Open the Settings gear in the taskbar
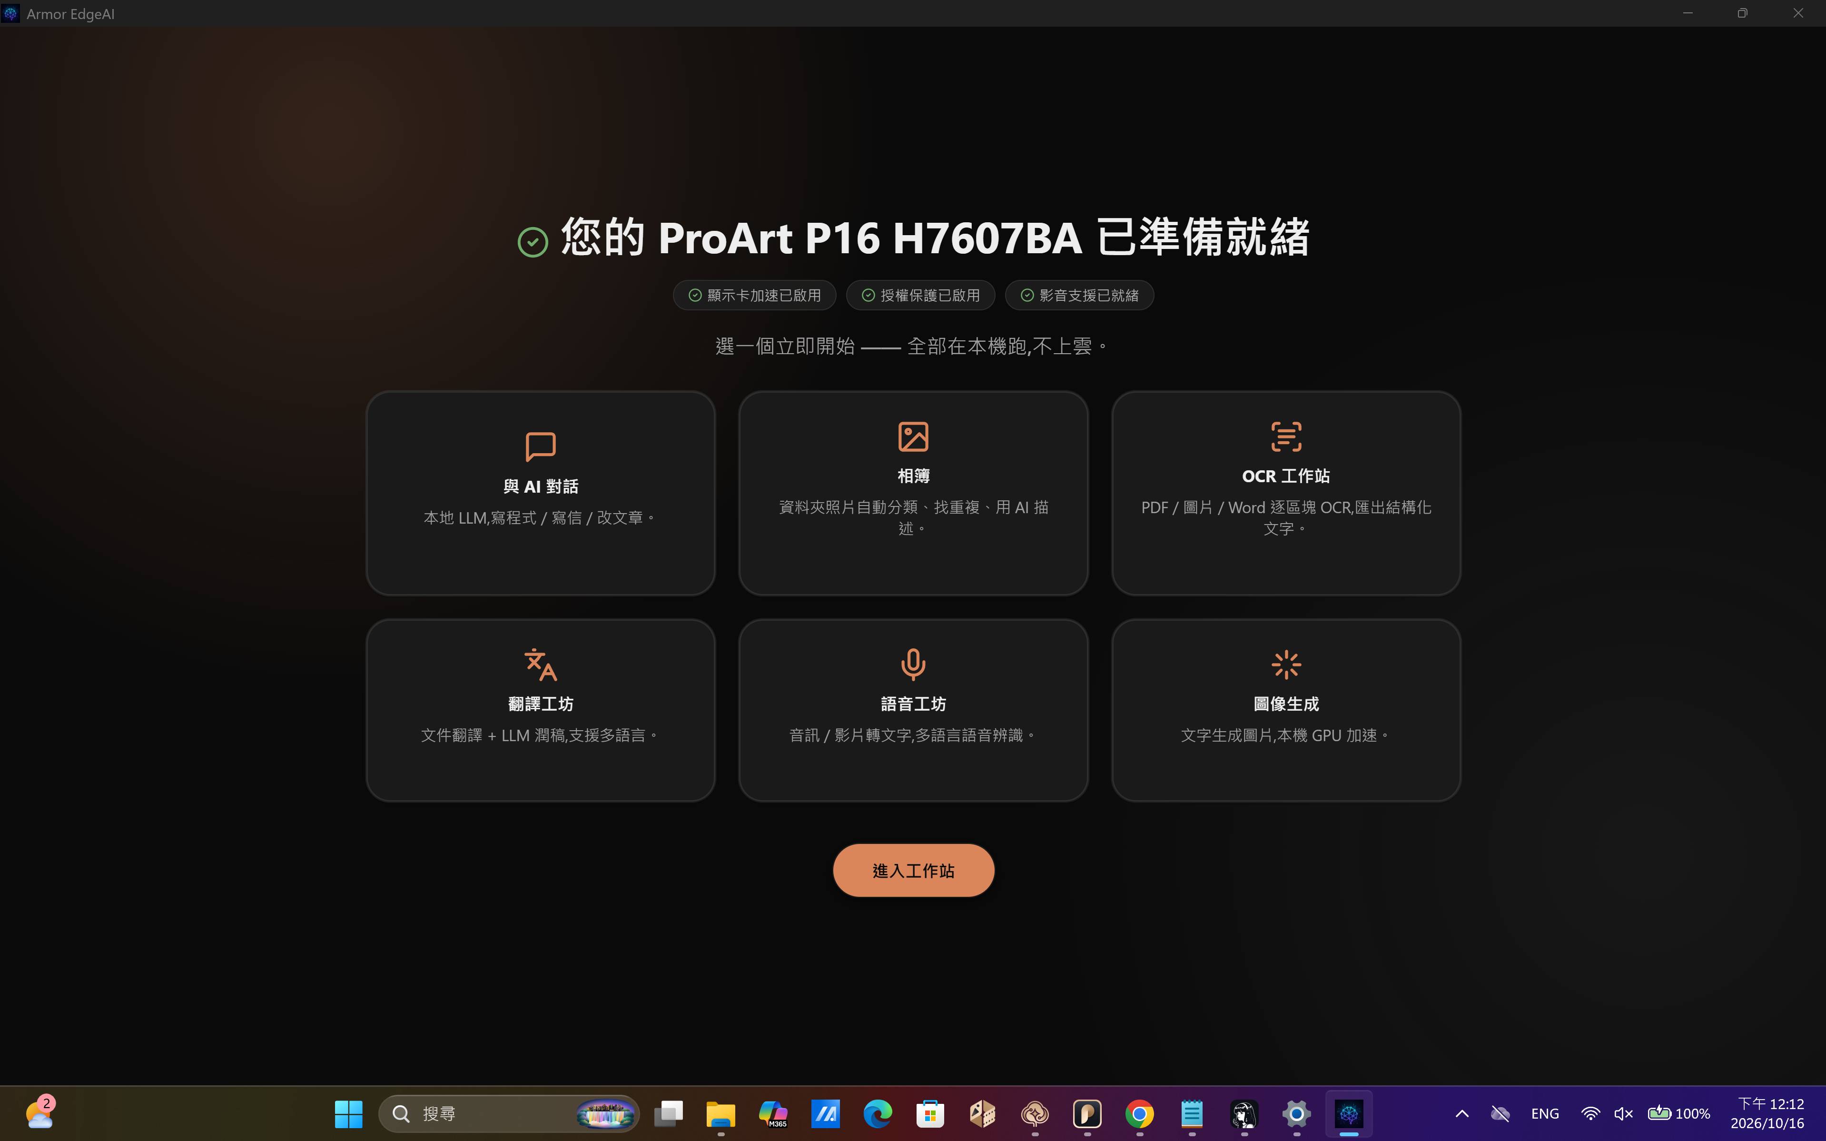 click(x=1296, y=1113)
